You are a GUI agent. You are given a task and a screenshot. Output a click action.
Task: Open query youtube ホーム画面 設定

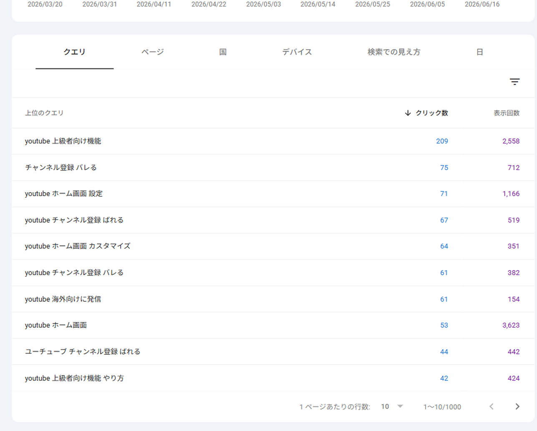click(x=64, y=194)
